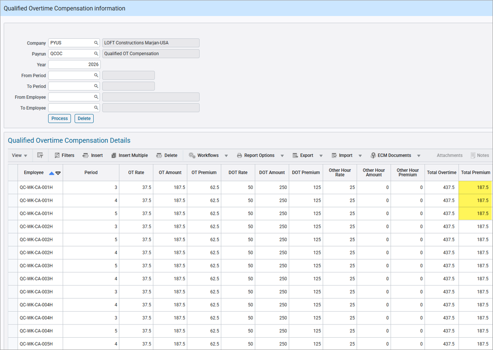Open the Notes toolbar item

point(480,155)
